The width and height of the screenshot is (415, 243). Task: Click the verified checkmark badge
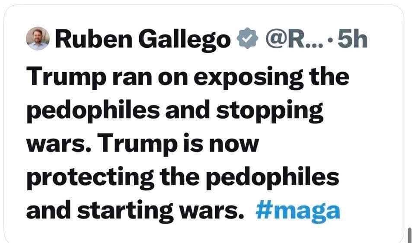pyautogui.click(x=247, y=39)
